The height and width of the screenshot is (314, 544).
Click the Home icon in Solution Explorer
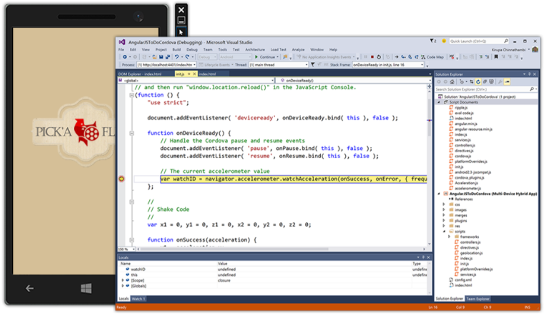coord(452,82)
